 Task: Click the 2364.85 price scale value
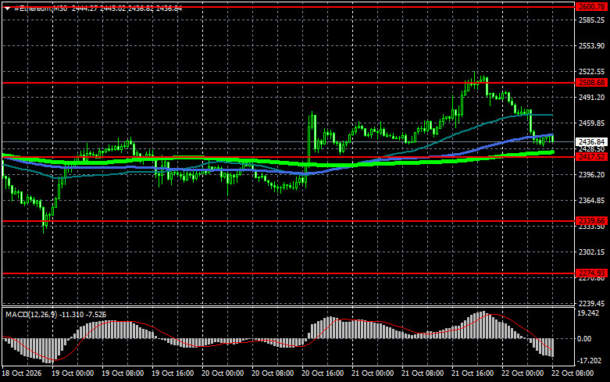(591, 200)
